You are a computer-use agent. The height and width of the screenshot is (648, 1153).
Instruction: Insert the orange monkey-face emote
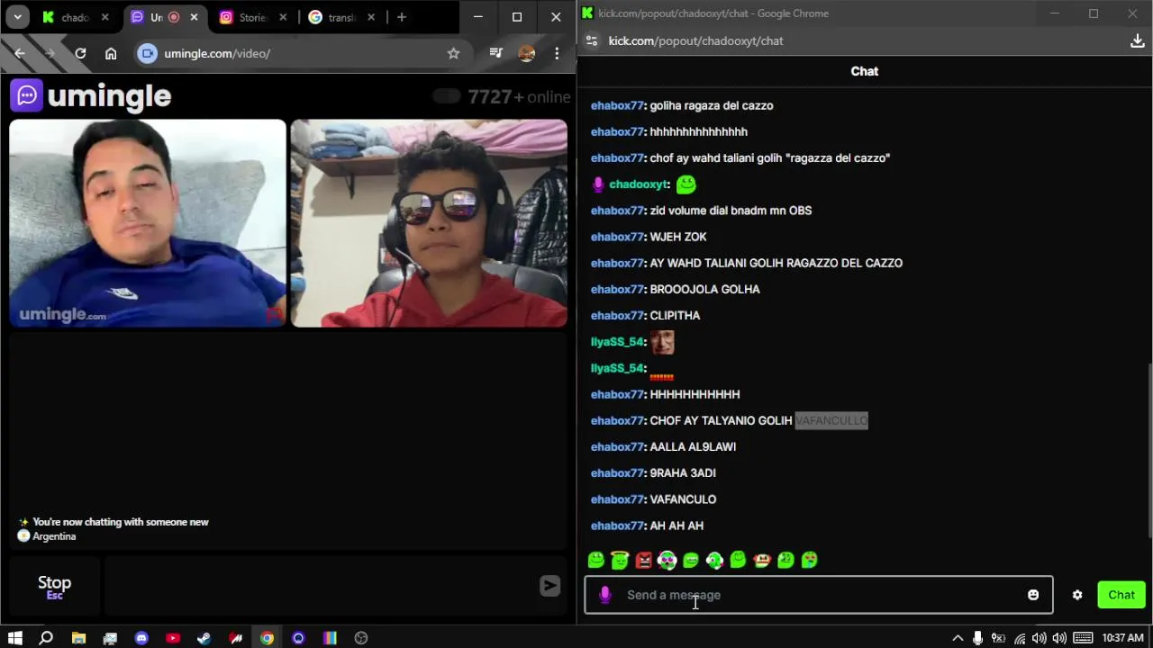click(x=762, y=560)
